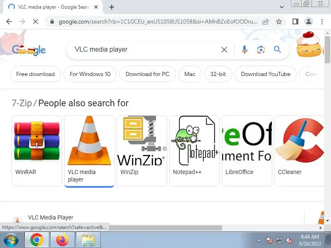Select the For Windows 10 chip
Screen dimensions: 331x248
[x=90, y=74]
